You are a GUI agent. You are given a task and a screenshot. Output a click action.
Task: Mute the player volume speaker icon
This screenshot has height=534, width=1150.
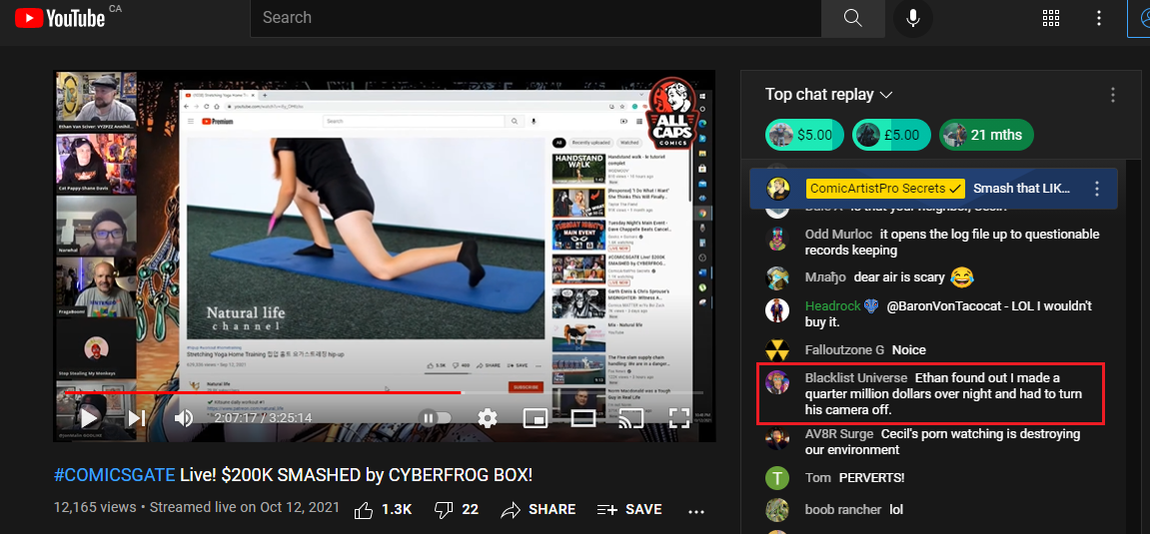coord(183,418)
